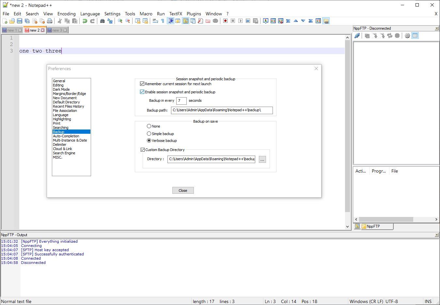Click the Stop Recording macro icon

click(233, 21)
